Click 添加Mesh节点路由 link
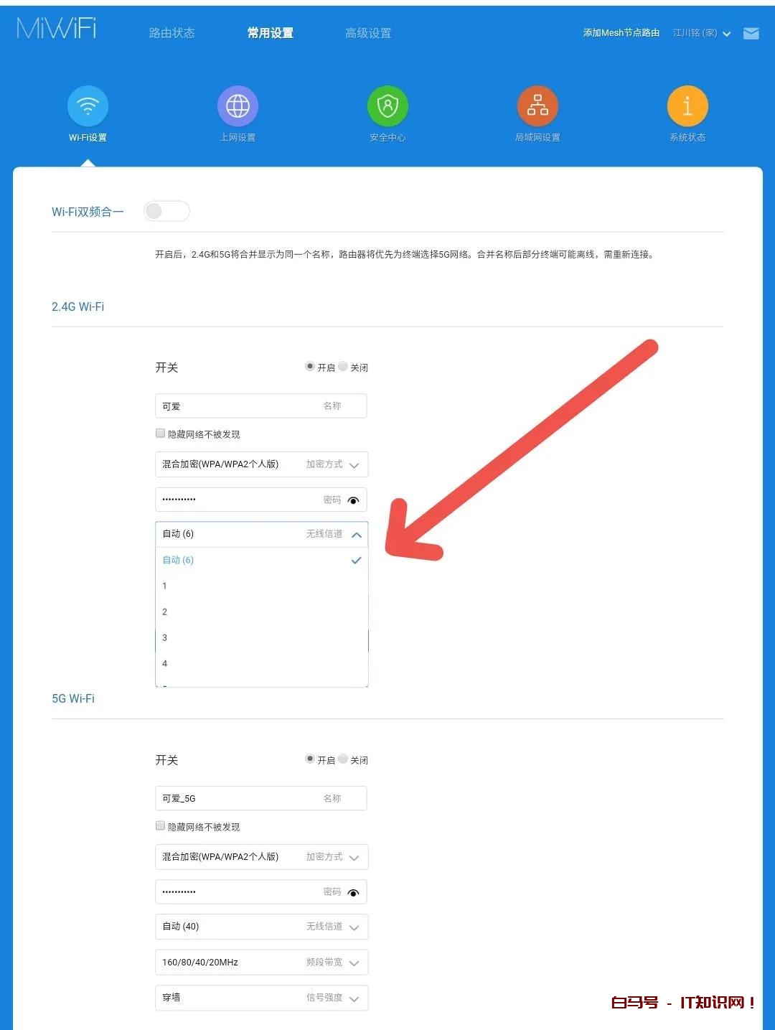 click(621, 33)
